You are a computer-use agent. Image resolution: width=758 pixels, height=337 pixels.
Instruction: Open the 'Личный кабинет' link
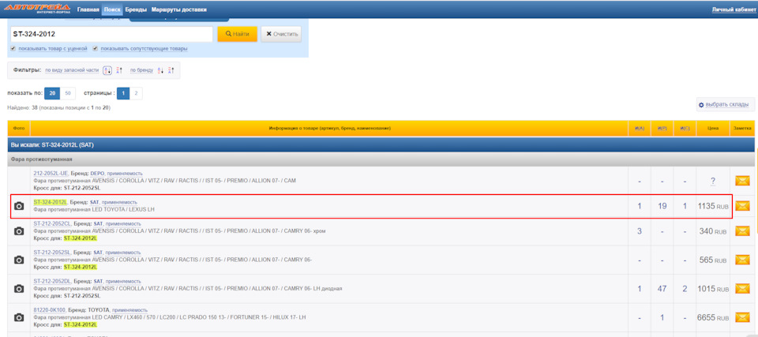pyautogui.click(x=733, y=10)
